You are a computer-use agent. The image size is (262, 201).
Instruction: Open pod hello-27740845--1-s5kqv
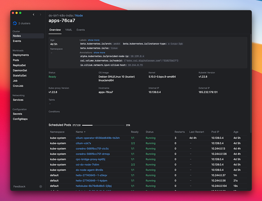(91, 176)
